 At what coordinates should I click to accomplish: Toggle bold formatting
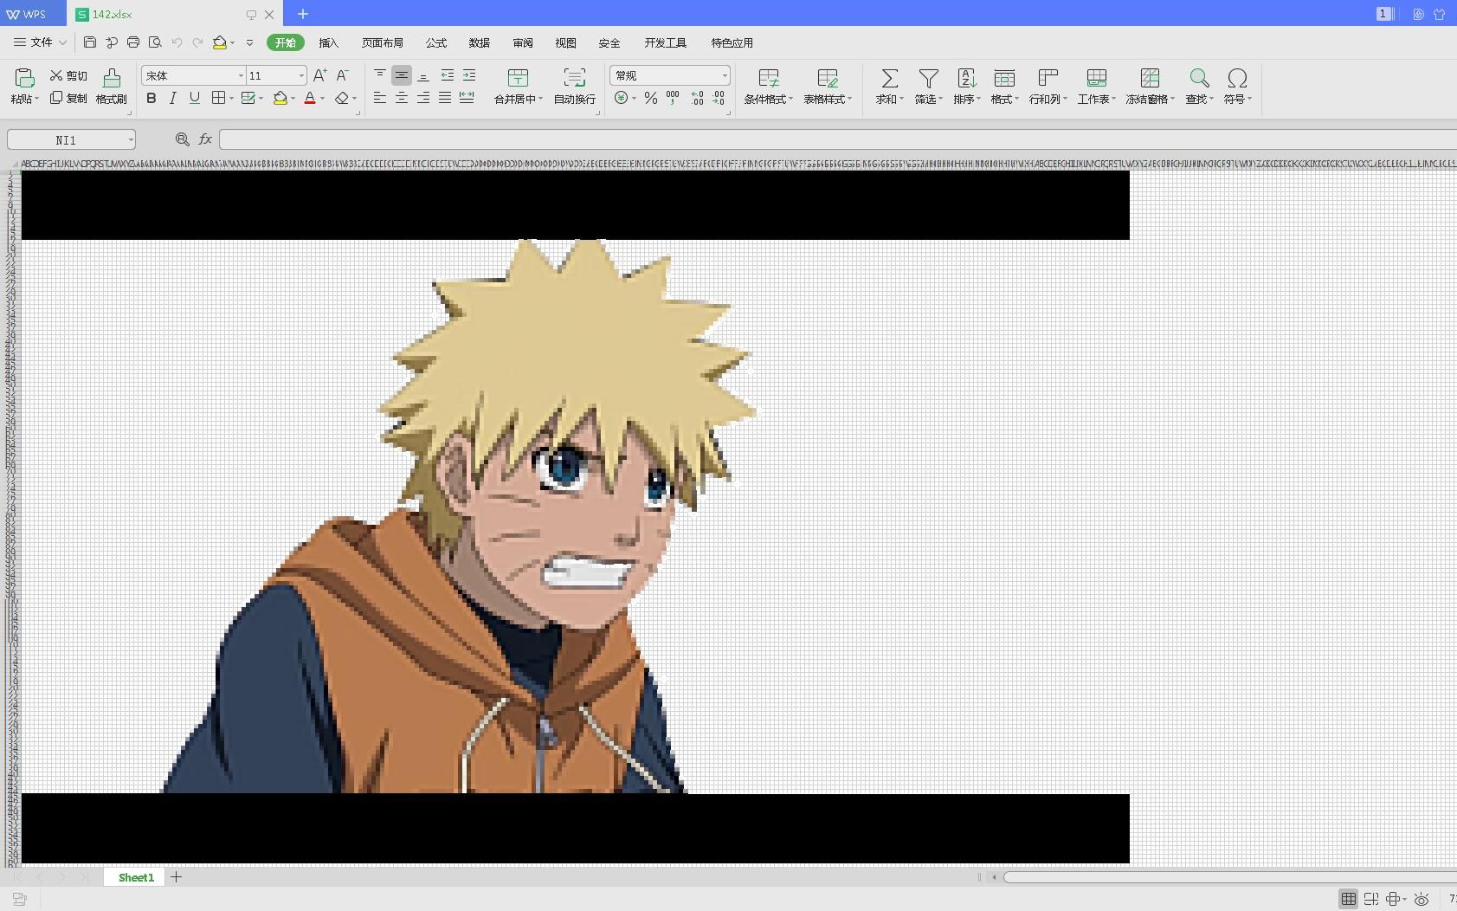click(152, 99)
